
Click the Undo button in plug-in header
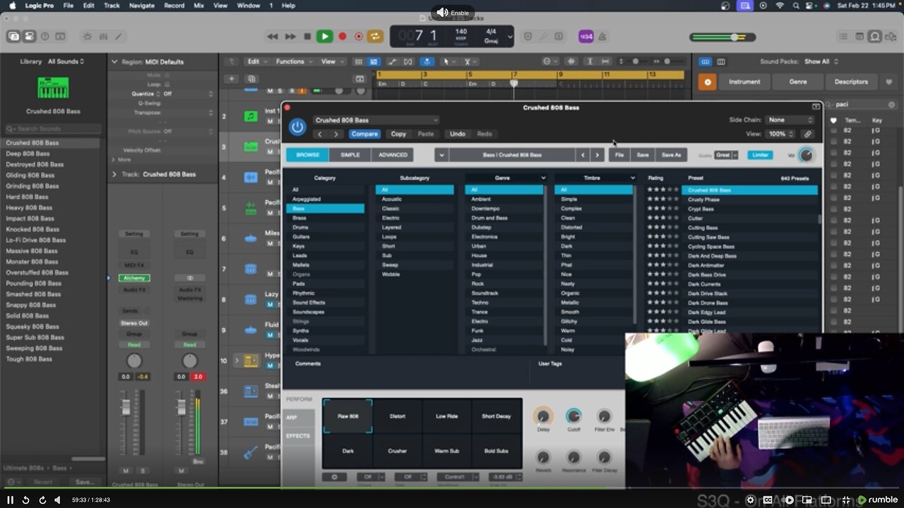click(458, 134)
